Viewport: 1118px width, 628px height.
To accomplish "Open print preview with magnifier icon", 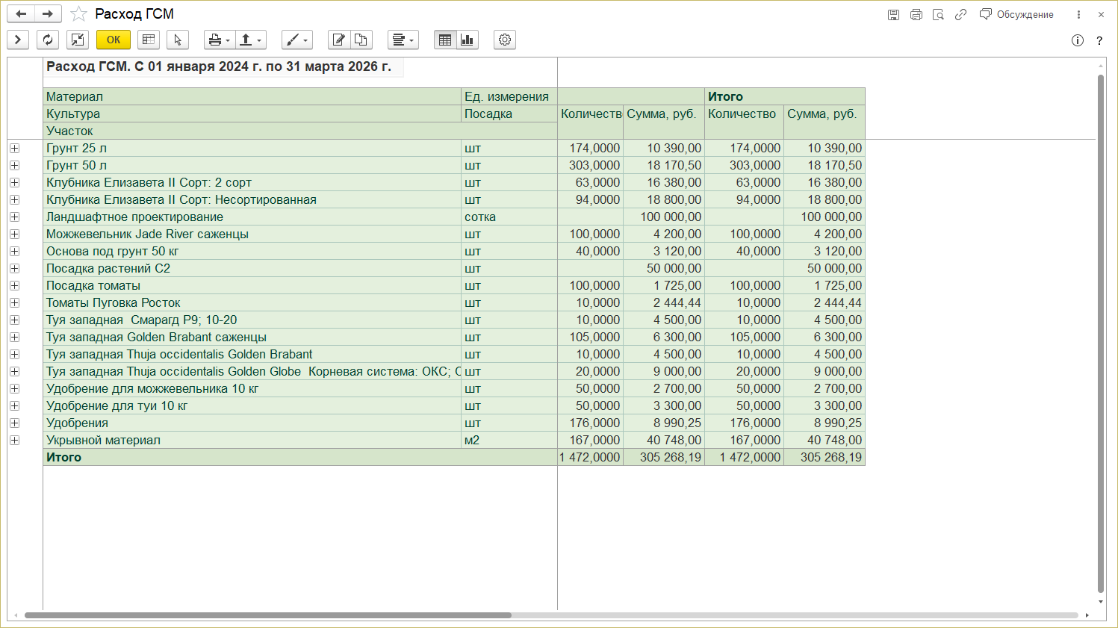I will [x=938, y=15].
